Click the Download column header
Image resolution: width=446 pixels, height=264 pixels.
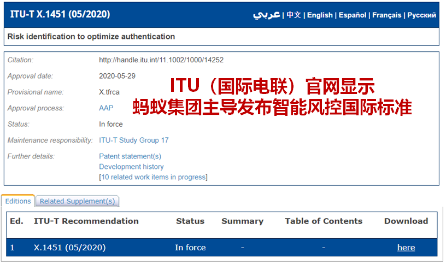pos(406,221)
